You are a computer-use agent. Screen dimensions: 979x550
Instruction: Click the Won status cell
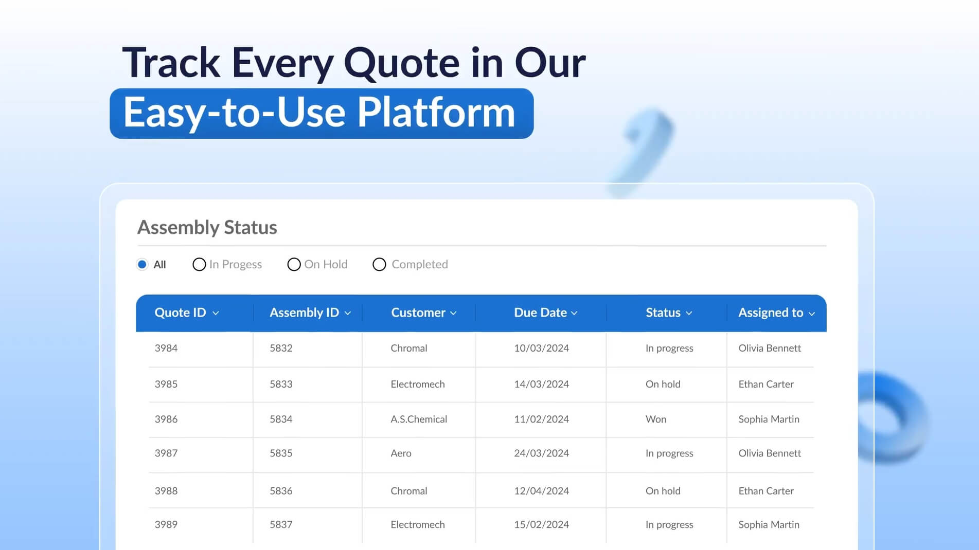(x=656, y=419)
